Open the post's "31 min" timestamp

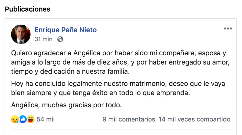pos(43,39)
